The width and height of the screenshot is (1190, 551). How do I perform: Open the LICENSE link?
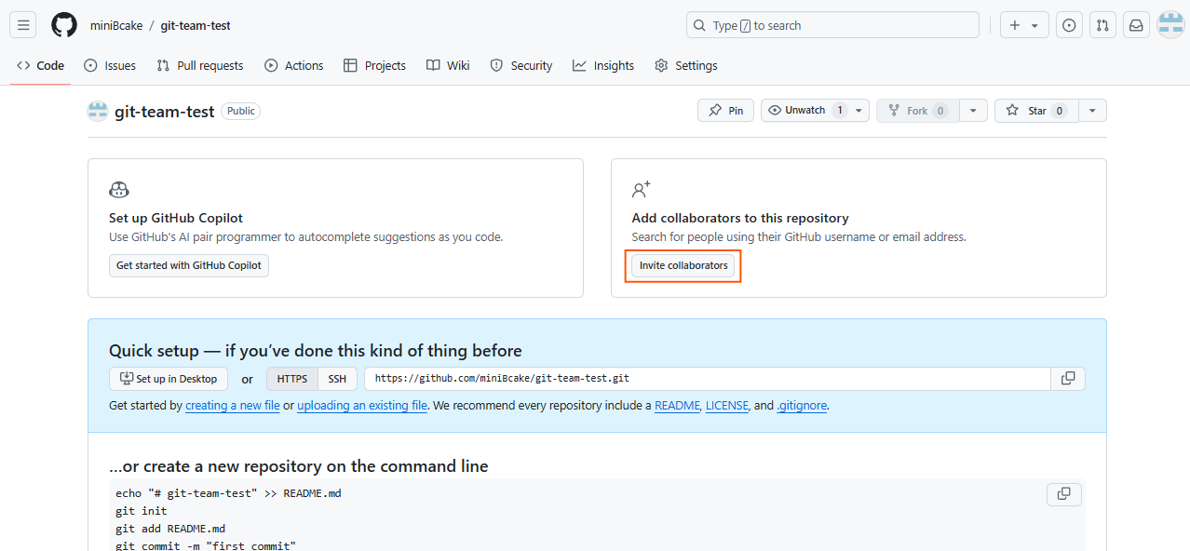point(727,406)
